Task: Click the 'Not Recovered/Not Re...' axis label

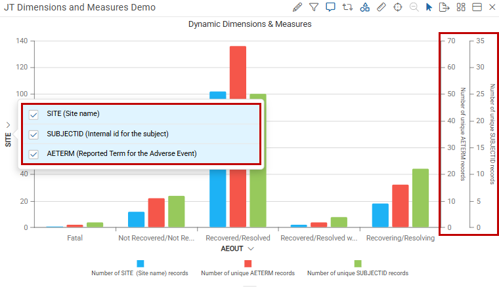Action: 156,238
